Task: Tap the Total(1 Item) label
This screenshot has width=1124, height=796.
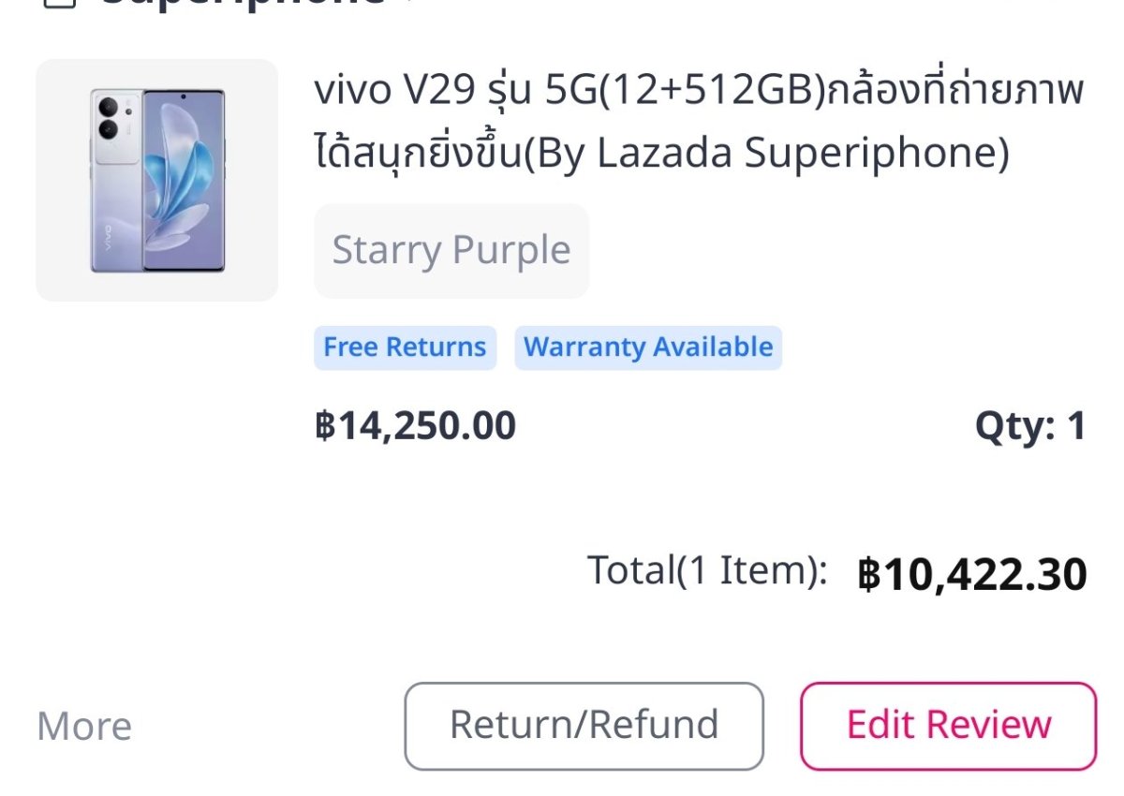Action: 707,570
